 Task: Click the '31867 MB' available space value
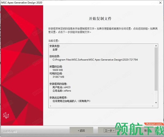58,77
